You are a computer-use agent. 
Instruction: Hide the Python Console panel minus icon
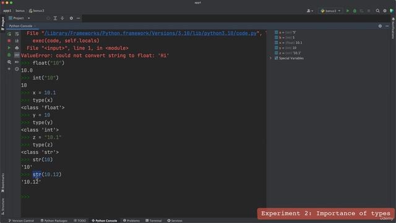click(387, 26)
